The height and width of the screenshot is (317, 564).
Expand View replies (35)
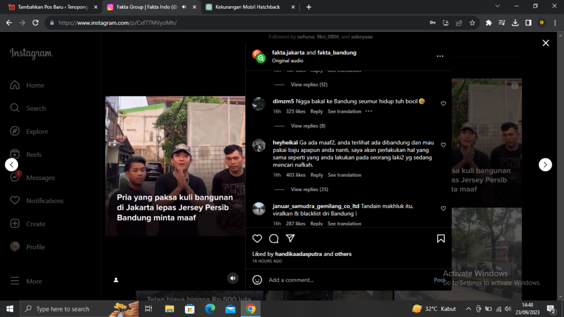point(310,189)
